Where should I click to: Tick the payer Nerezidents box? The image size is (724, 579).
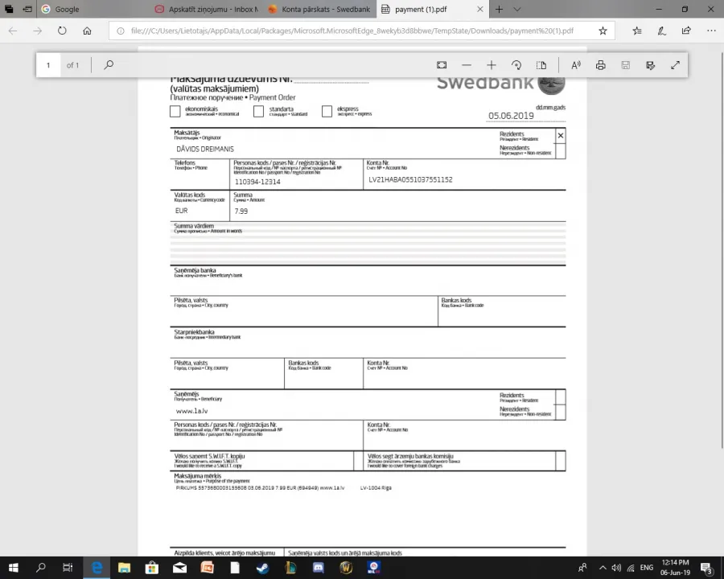point(561,151)
